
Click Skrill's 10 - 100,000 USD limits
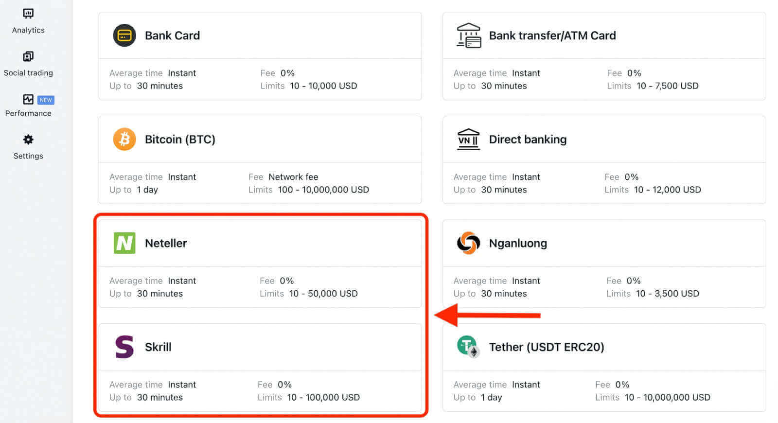pos(323,397)
